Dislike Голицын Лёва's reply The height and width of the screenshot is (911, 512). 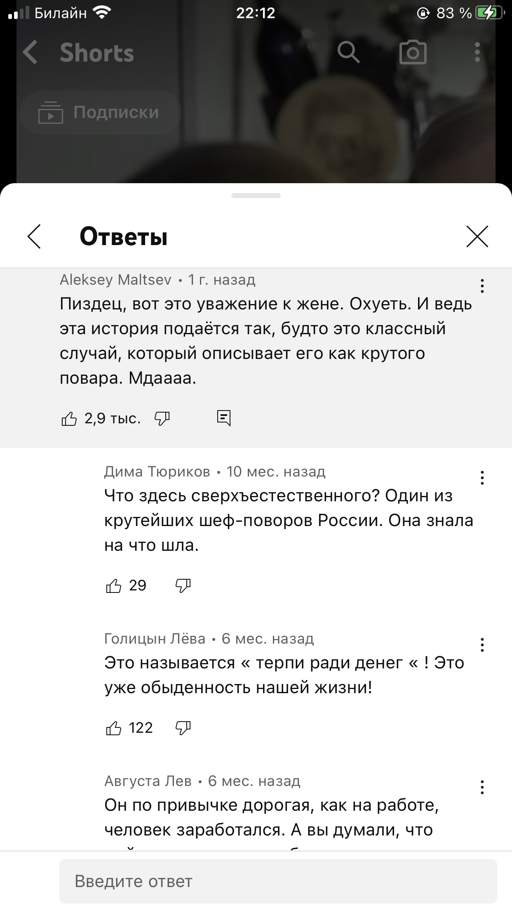pyautogui.click(x=183, y=728)
